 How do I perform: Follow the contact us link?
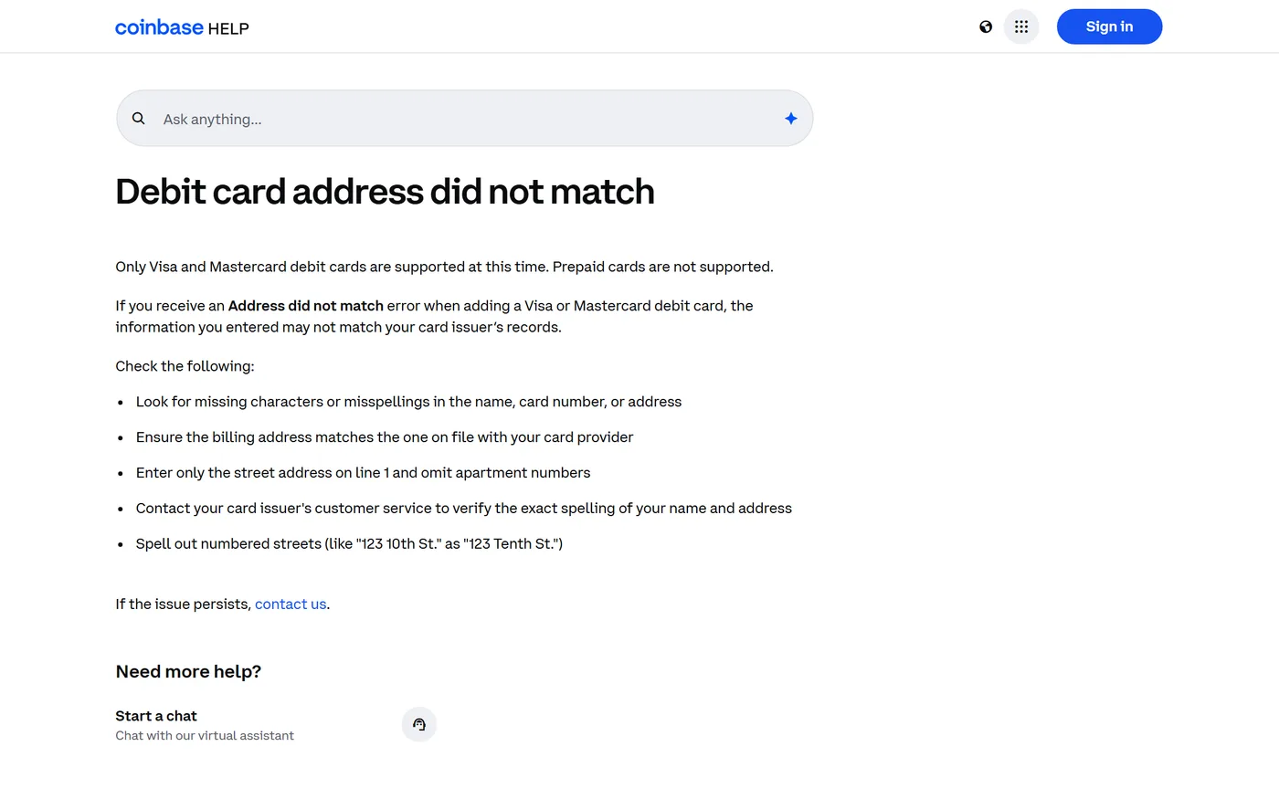(291, 604)
